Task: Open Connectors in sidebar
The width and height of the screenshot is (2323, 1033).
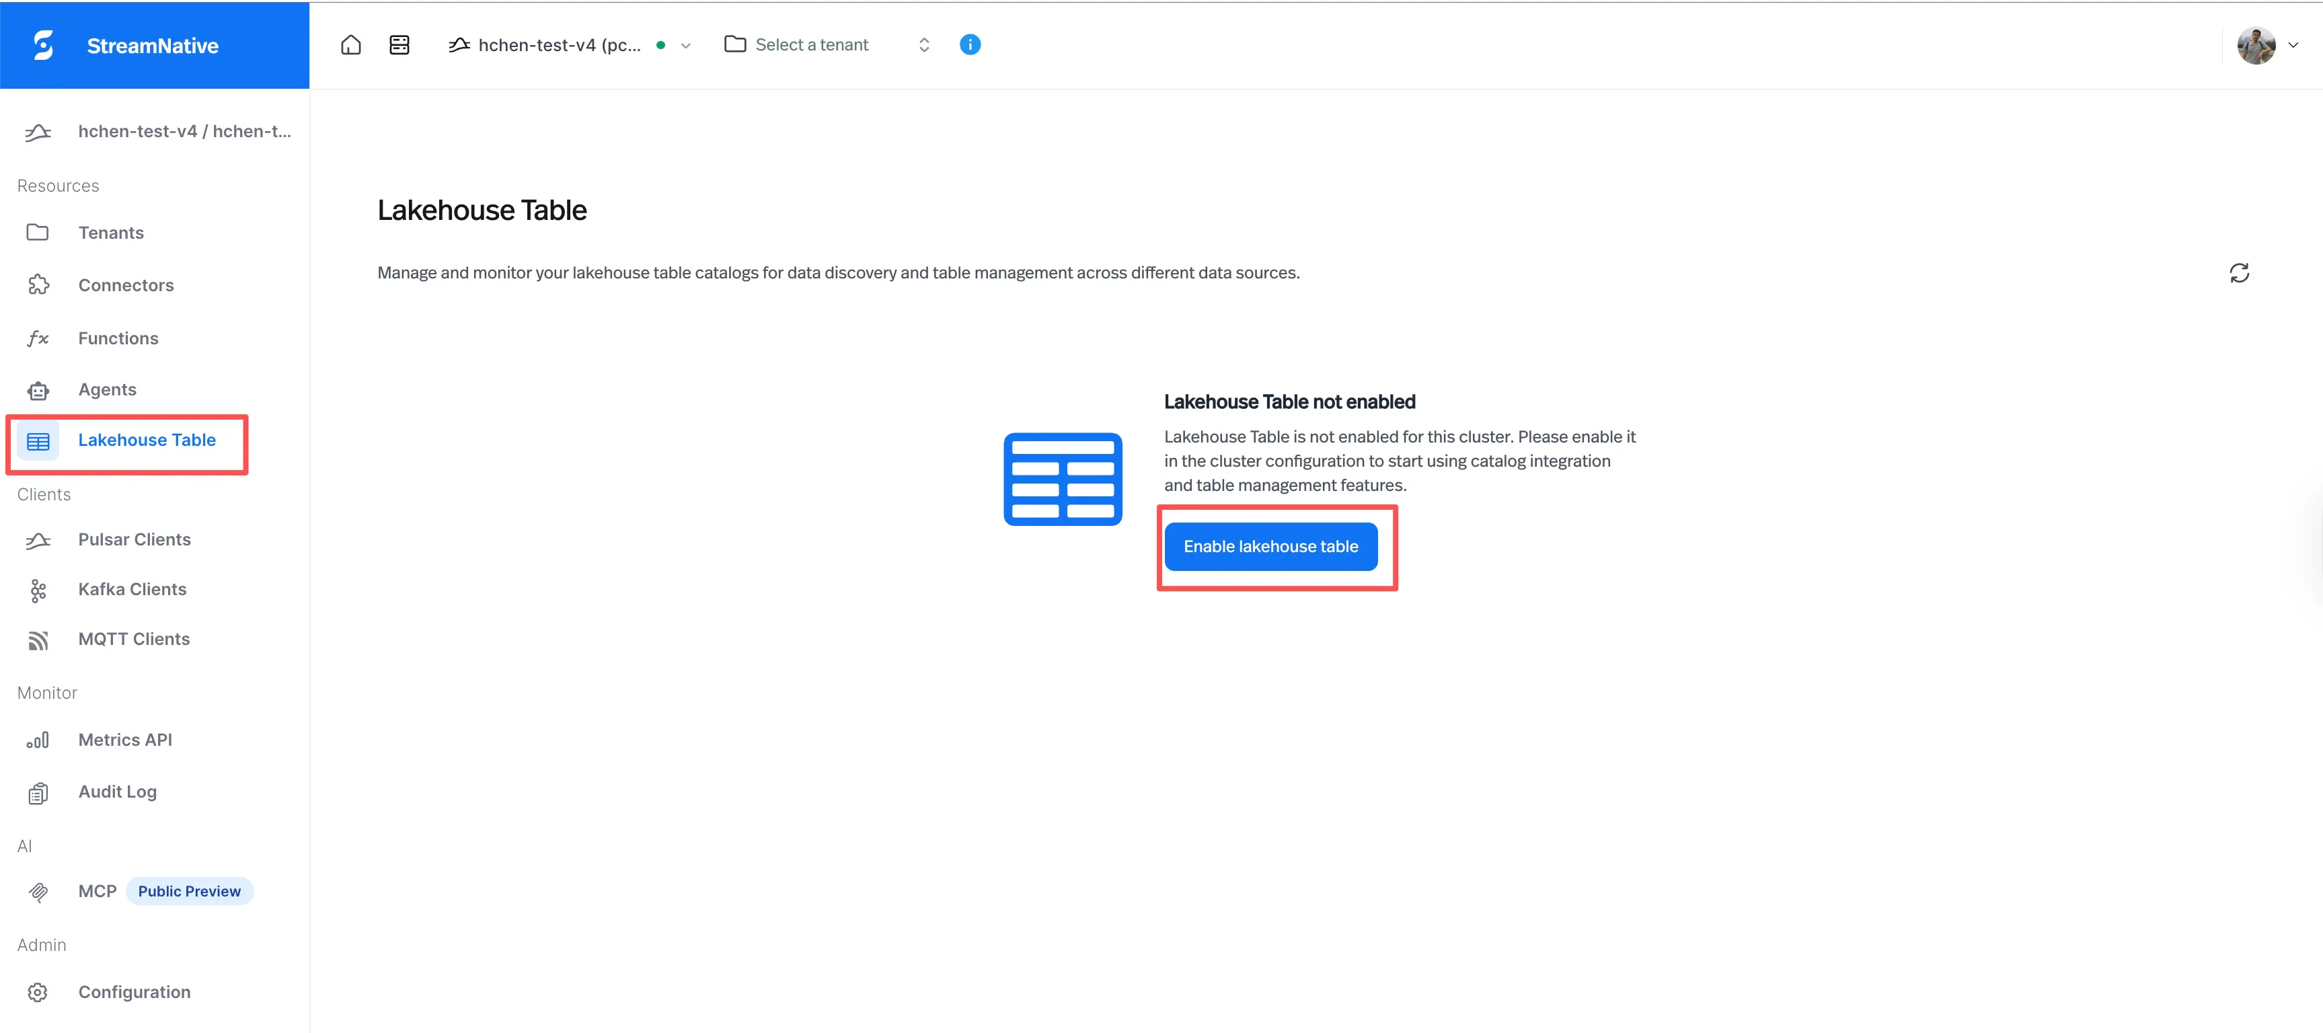Action: tap(126, 285)
